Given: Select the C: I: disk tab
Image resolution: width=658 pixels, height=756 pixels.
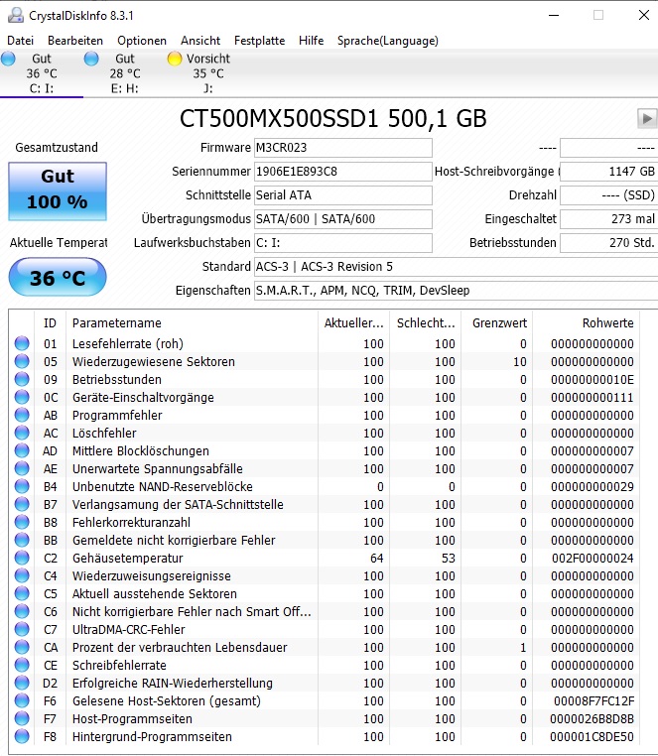Looking at the screenshot, I should pyautogui.click(x=42, y=73).
